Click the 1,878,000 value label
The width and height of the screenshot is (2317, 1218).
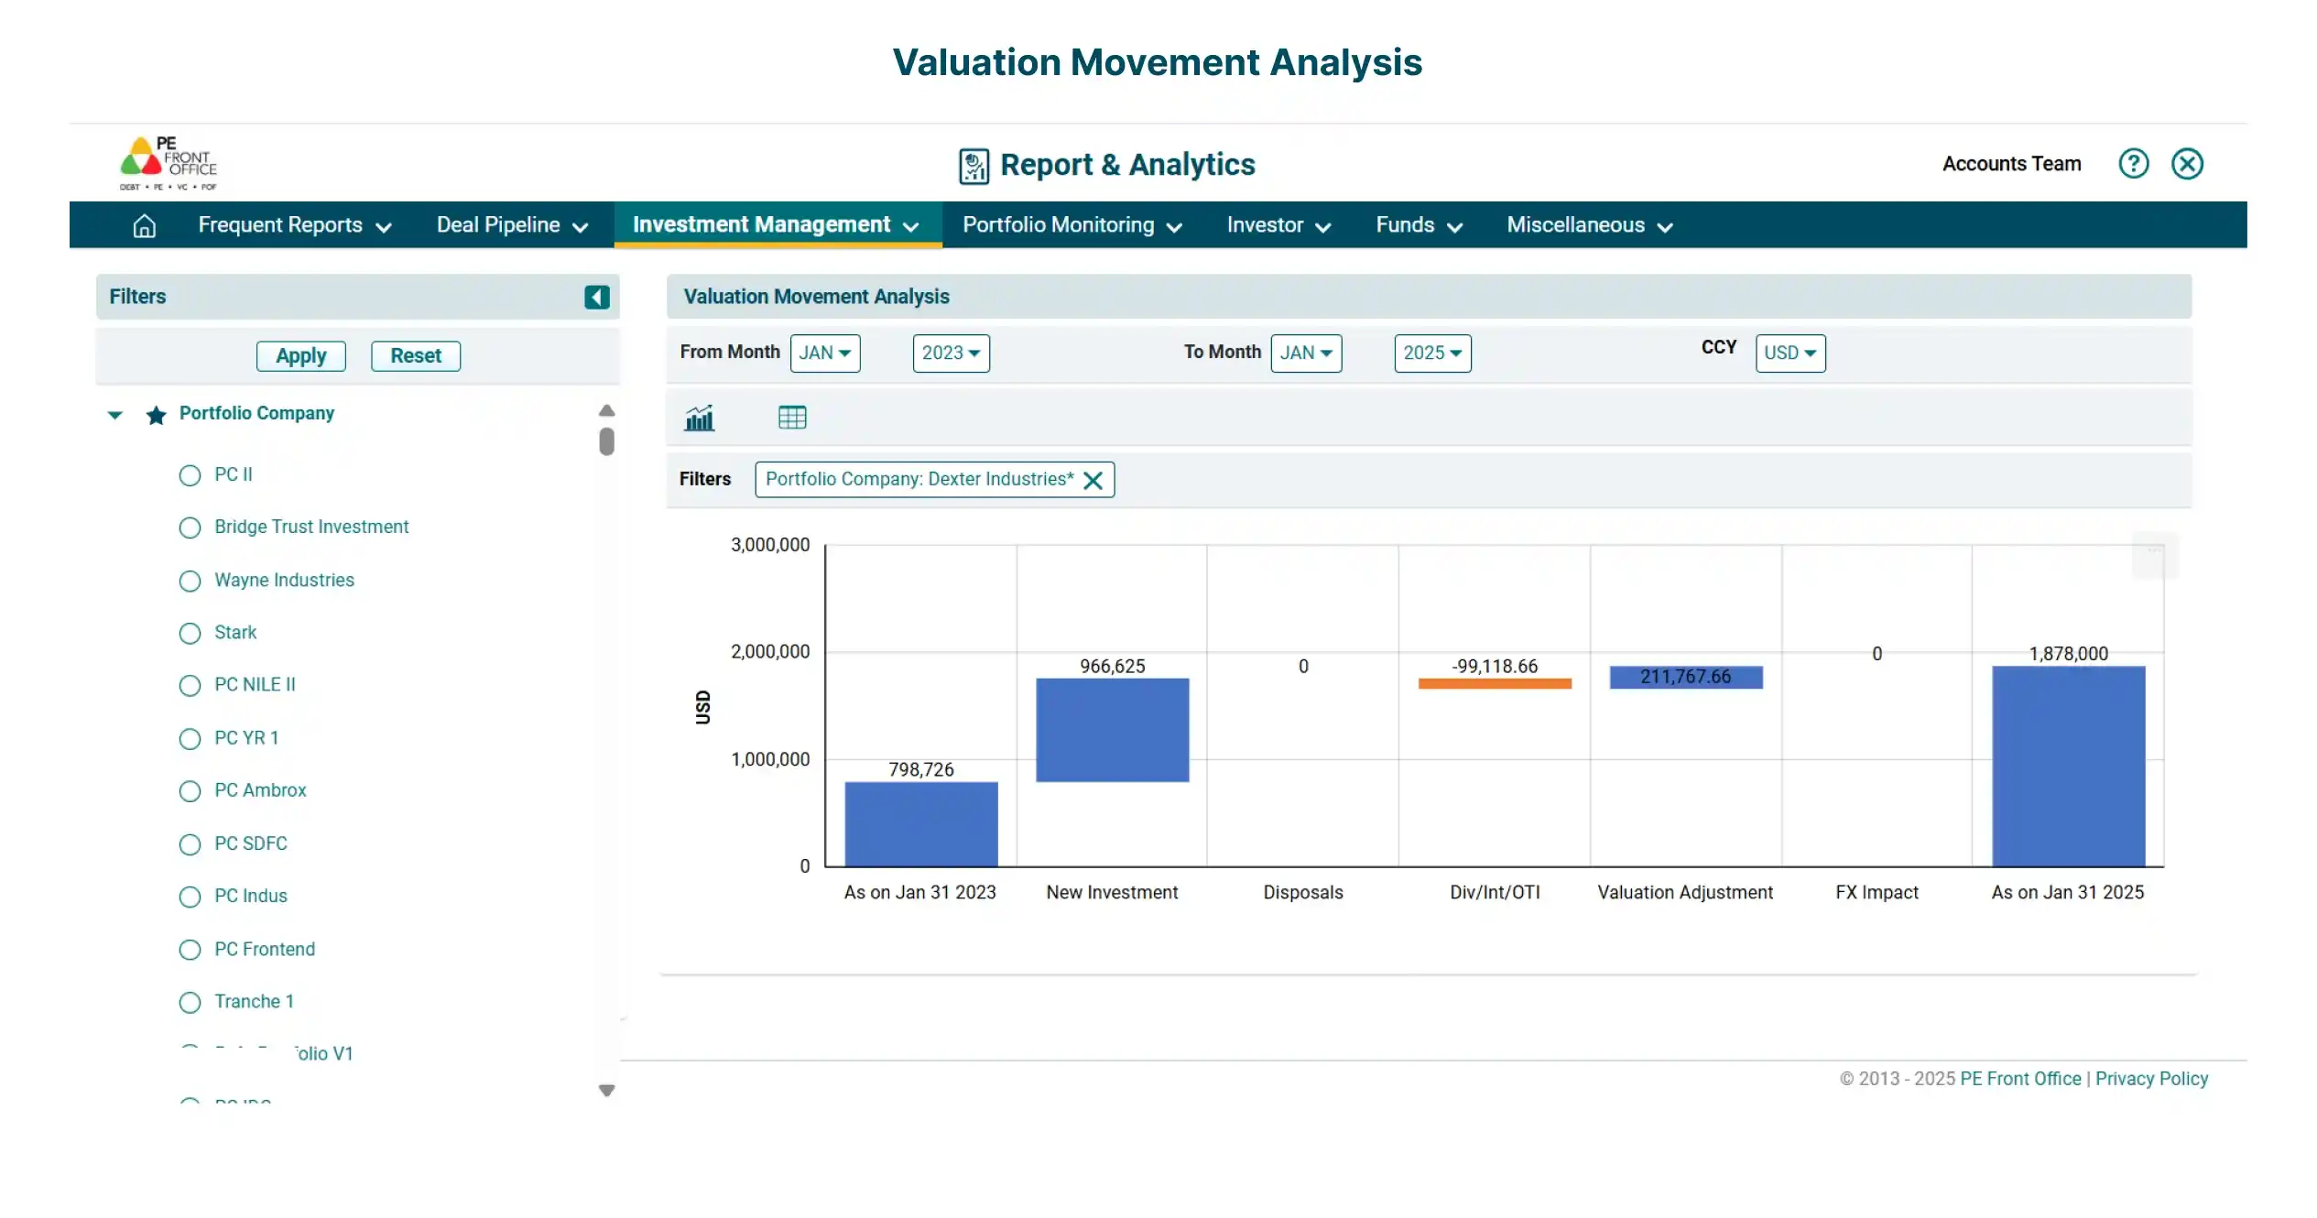pos(2068,653)
